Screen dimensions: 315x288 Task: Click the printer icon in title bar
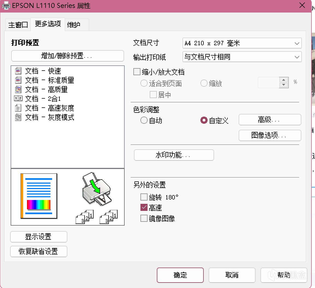click(6, 5)
